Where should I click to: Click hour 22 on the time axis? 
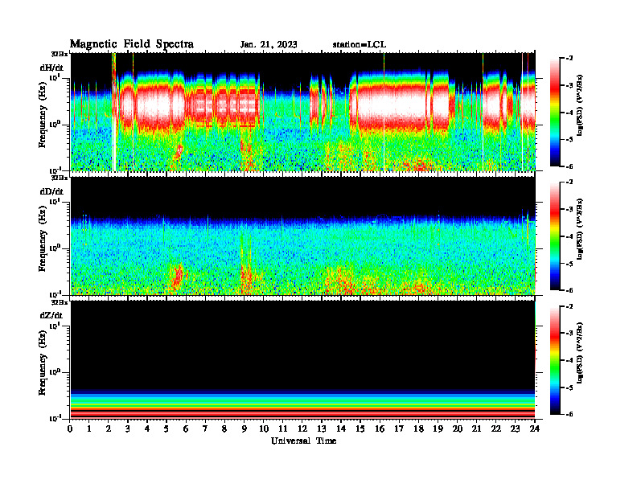click(496, 428)
